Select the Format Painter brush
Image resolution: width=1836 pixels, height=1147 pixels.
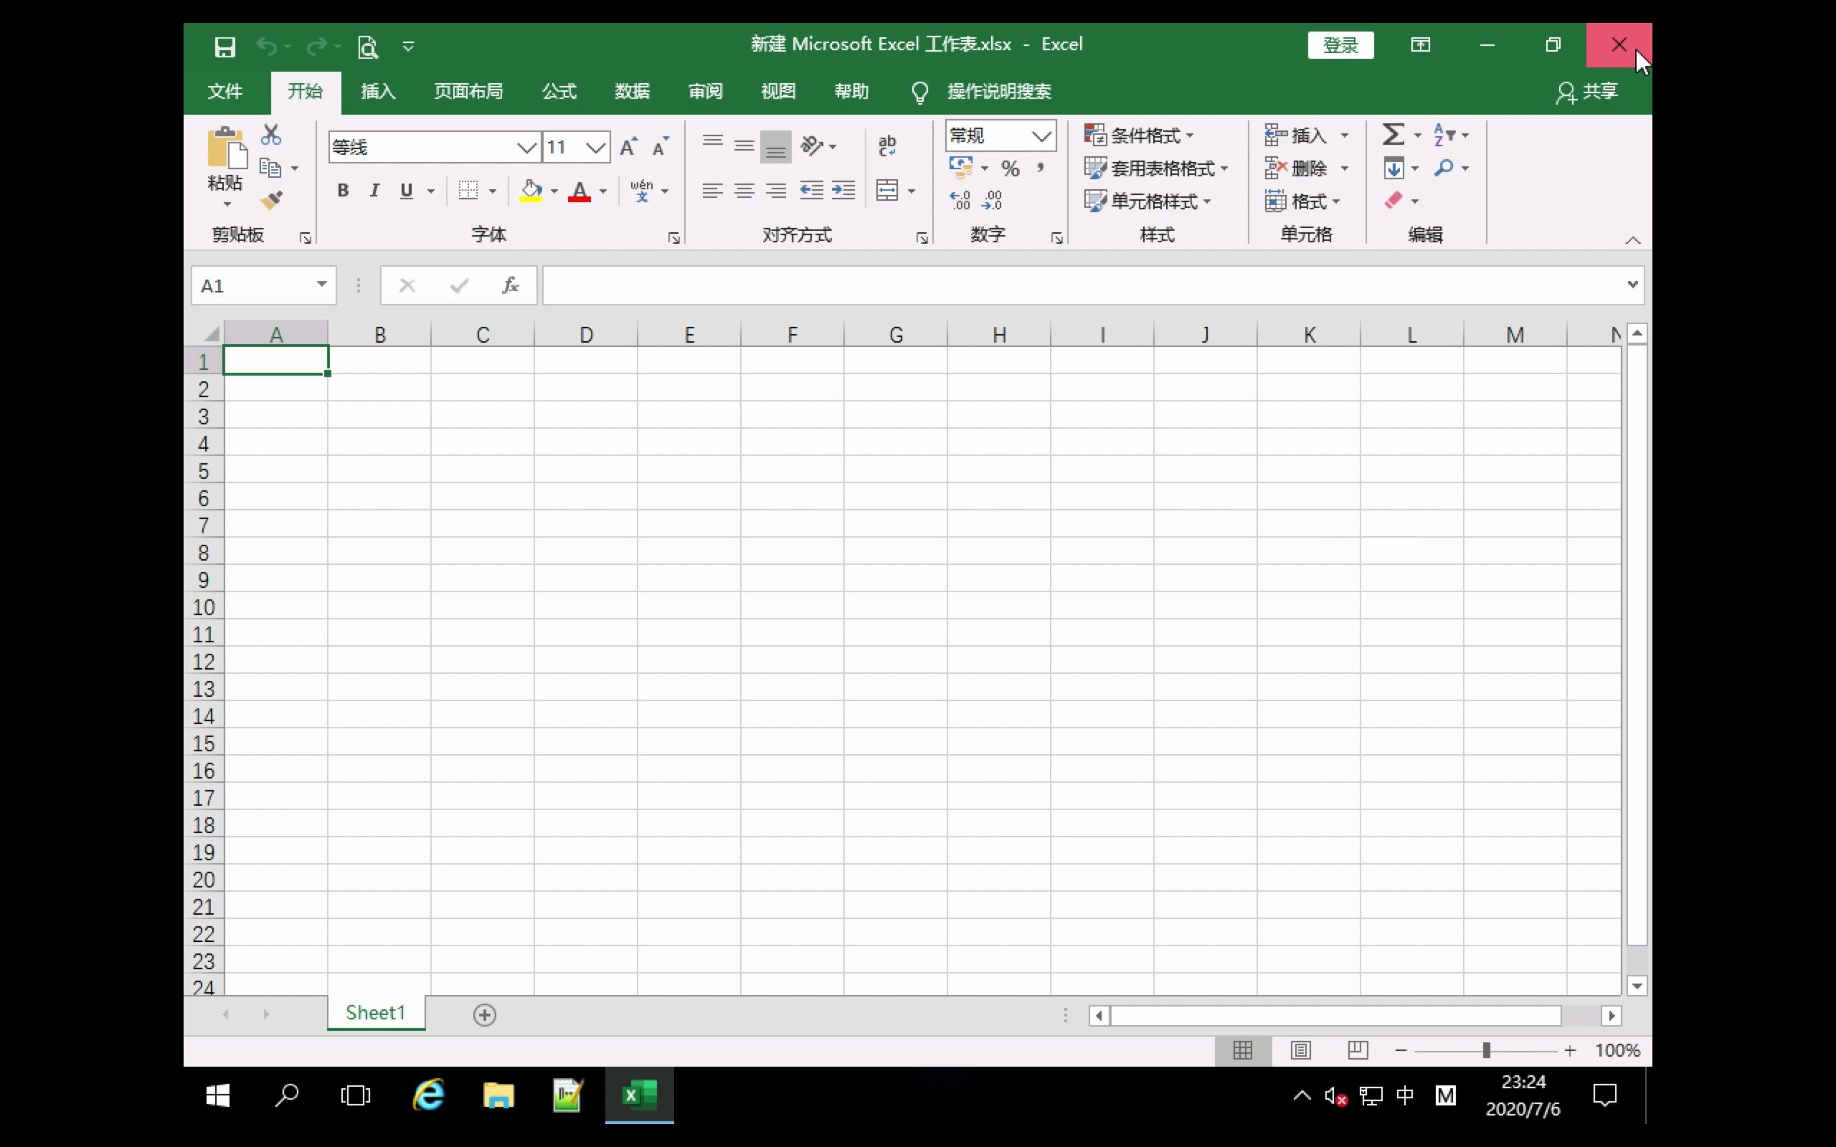[271, 200]
